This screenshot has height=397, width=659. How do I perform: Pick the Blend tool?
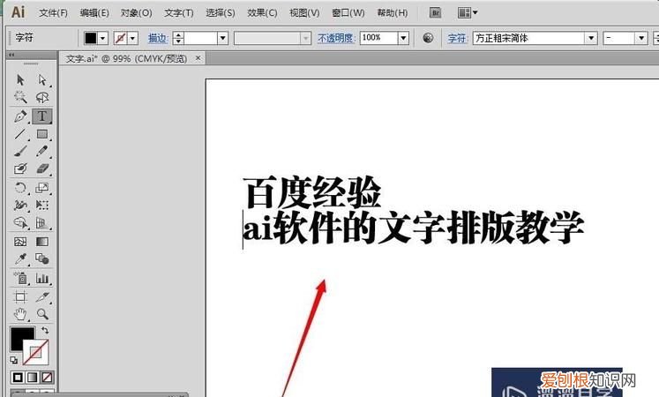tap(42, 258)
